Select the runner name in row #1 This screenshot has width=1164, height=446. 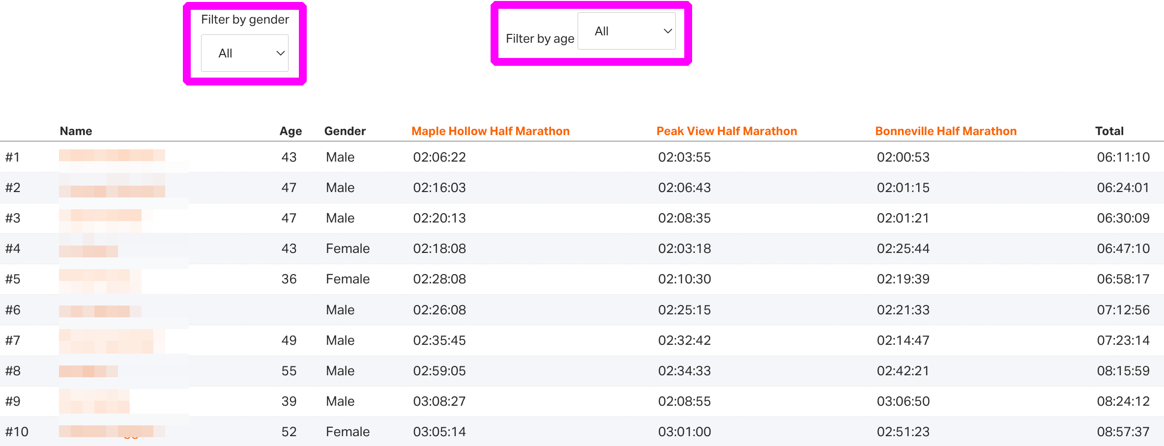(x=112, y=156)
